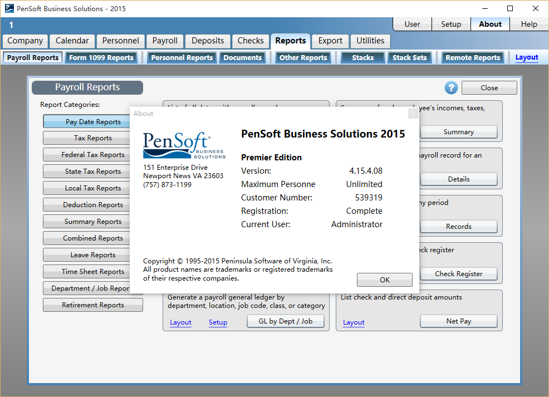549x397 pixels.
Task: Open Form 1099 Reports
Action: coord(101,57)
